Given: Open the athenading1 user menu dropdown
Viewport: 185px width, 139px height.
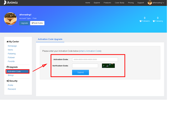Looking at the screenshot, I should [158, 3].
